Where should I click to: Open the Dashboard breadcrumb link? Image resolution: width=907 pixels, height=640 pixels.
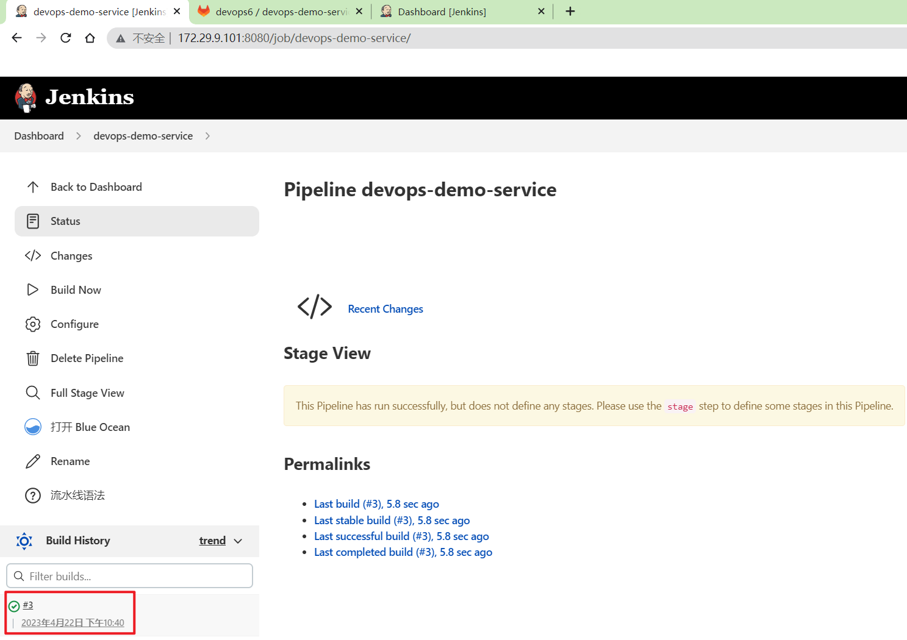39,136
